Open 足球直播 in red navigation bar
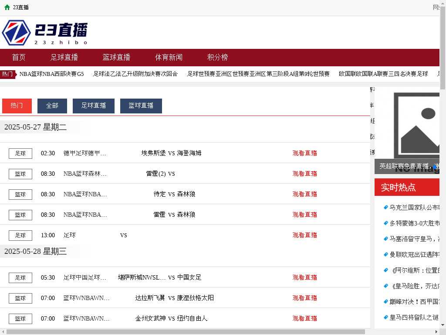Screen dimensions: 446x335 tap(64, 57)
